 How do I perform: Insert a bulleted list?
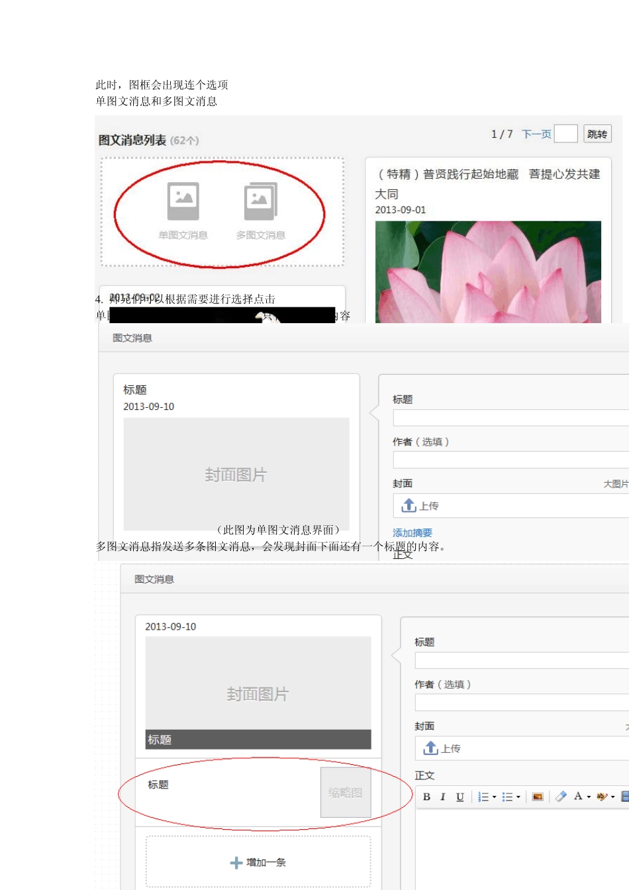507,797
